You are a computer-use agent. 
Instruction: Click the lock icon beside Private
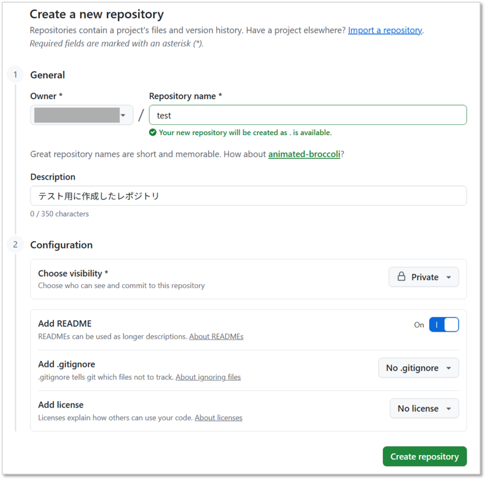[x=402, y=277]
